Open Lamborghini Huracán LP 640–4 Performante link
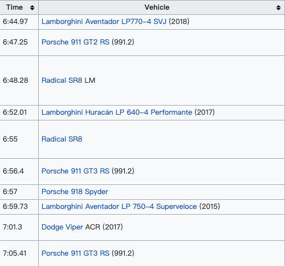This screenshot has height=266, width=285. (x=117, y=112)
